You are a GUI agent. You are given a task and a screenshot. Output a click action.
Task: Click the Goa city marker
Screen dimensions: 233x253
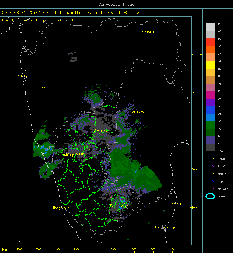(41, 154)
